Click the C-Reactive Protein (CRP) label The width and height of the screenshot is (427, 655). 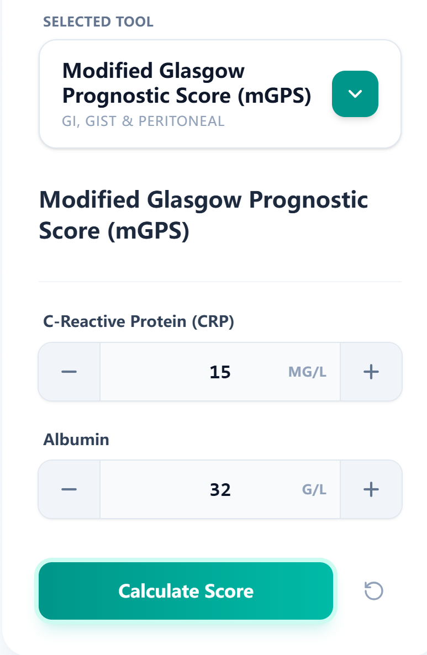(139, 321)
